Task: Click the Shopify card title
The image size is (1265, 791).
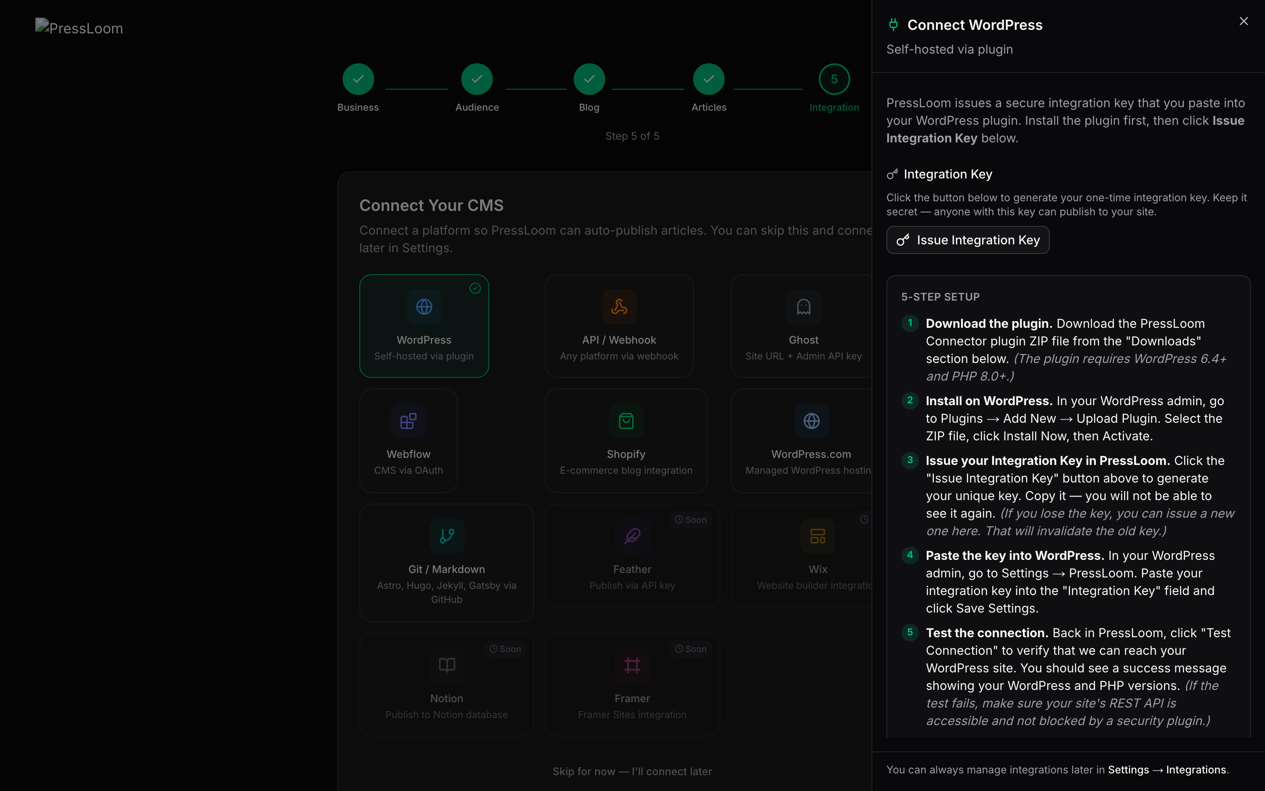Action: point(626,454)
